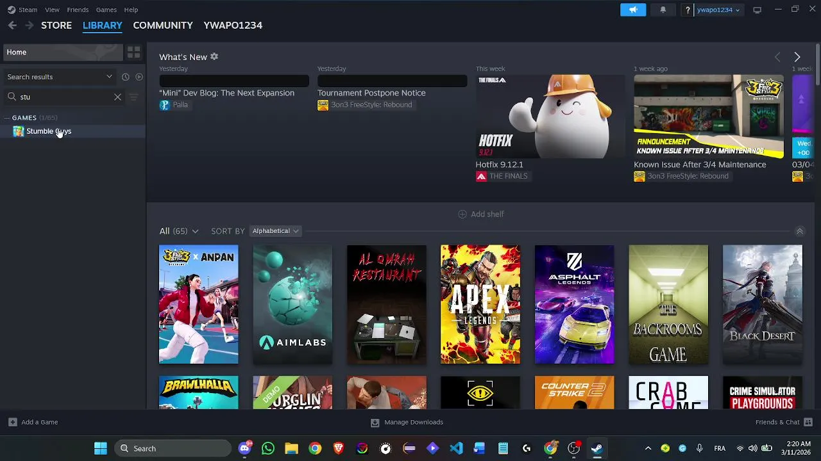This screenshot has width=821, height=461.
Task: Click the Steam taskbar icon
Action: click(597, 448)
